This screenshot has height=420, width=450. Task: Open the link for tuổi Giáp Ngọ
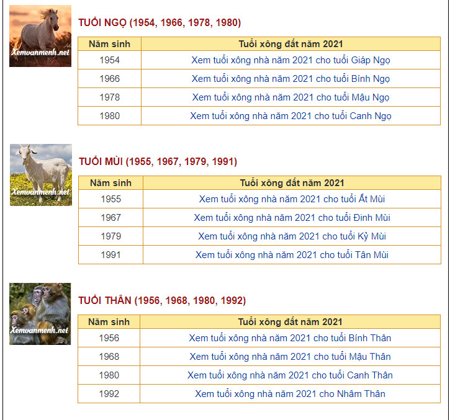tap(290, 60)
